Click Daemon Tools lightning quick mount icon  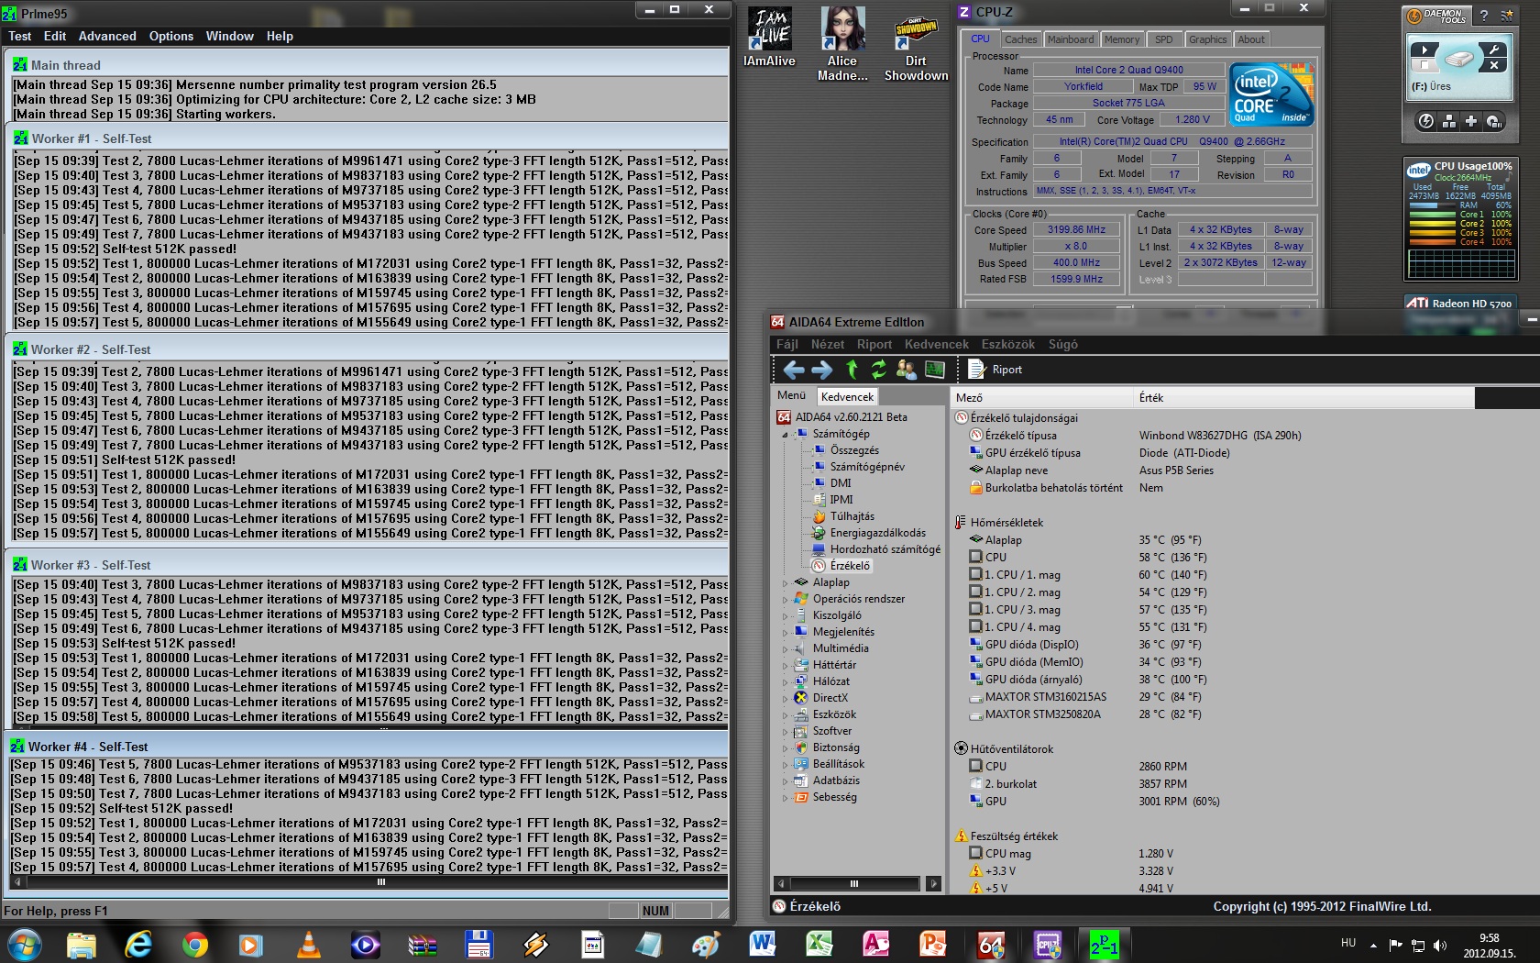click(1426, 121)
